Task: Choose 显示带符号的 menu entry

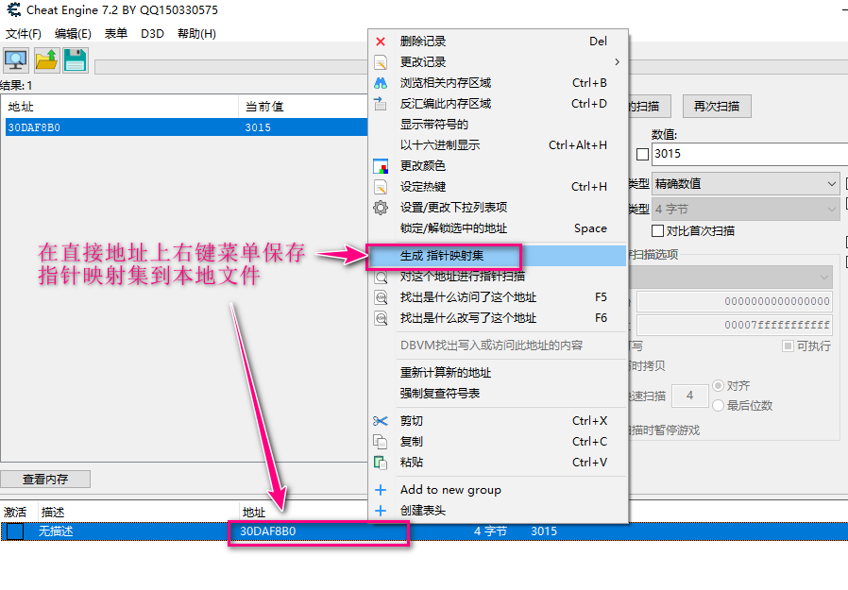Action: pos(497,125)
